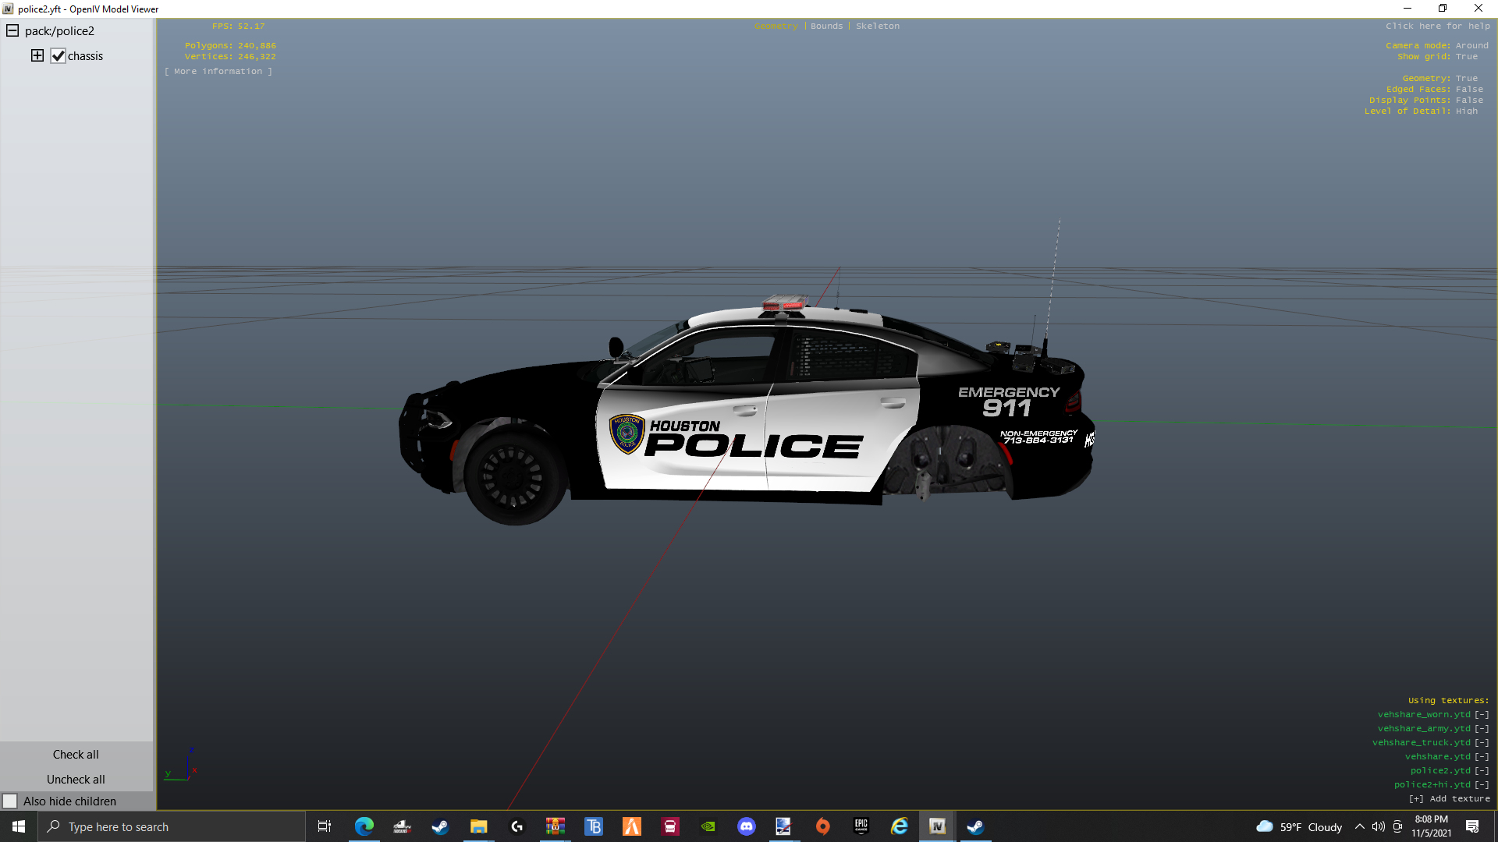Image resolution: width=1498 pixels, height=842 pixels.
Task: Click the Check all button
Action: point(76,754)
